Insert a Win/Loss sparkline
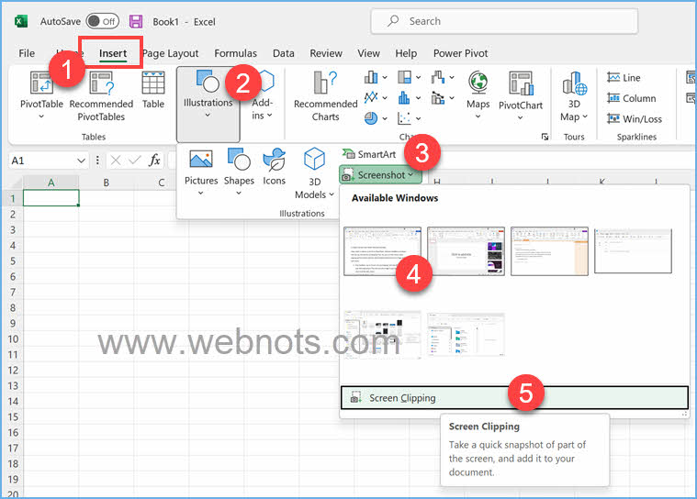697x499 pixels. pos(635,118)
